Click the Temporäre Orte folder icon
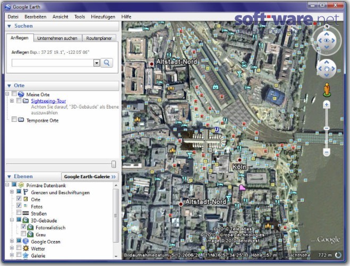The height and width of the screenshot is (266, 350). (21, 120)
